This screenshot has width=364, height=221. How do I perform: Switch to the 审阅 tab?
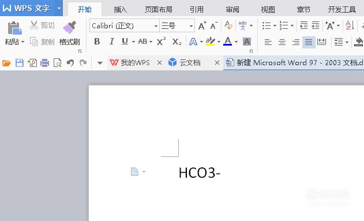(232, 9)
